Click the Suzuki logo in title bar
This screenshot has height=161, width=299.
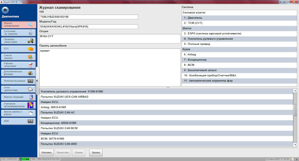pos(2,2)
